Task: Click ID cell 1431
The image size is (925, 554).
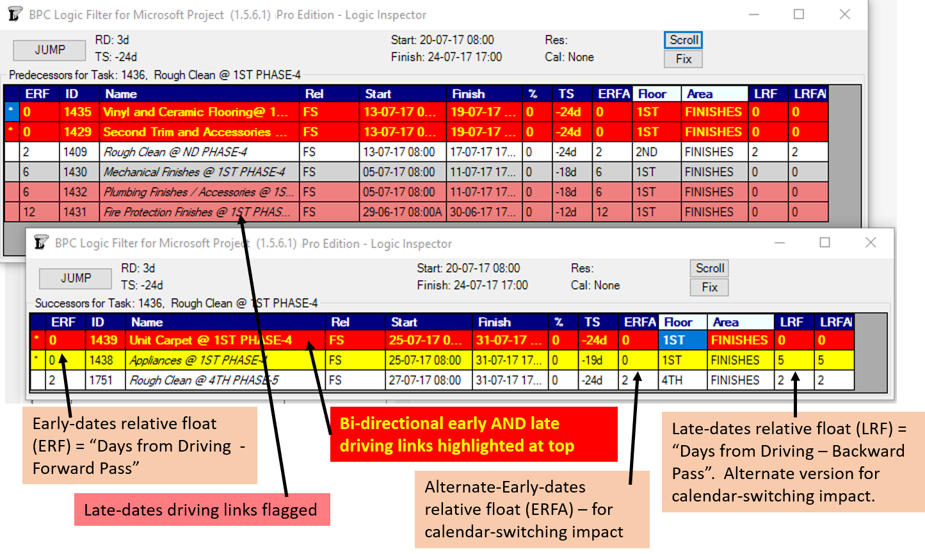Action: click(x=80, y=211)
